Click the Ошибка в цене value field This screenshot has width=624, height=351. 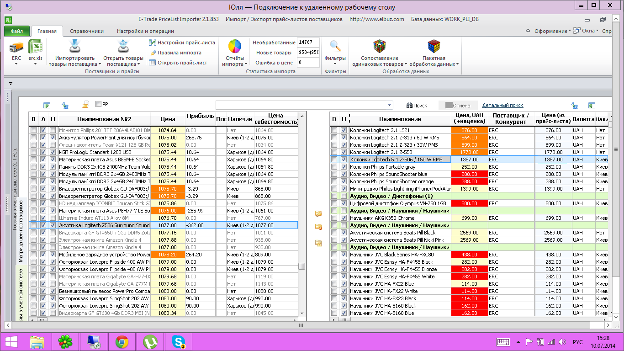308,63
